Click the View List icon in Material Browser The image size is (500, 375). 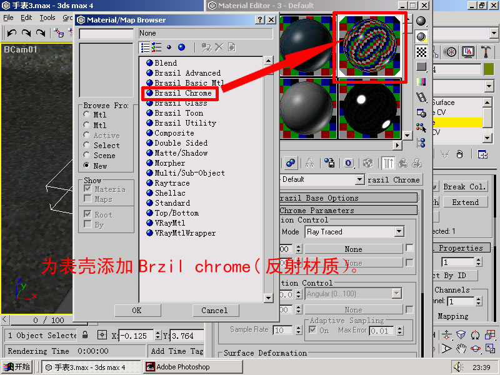(145, 47)
